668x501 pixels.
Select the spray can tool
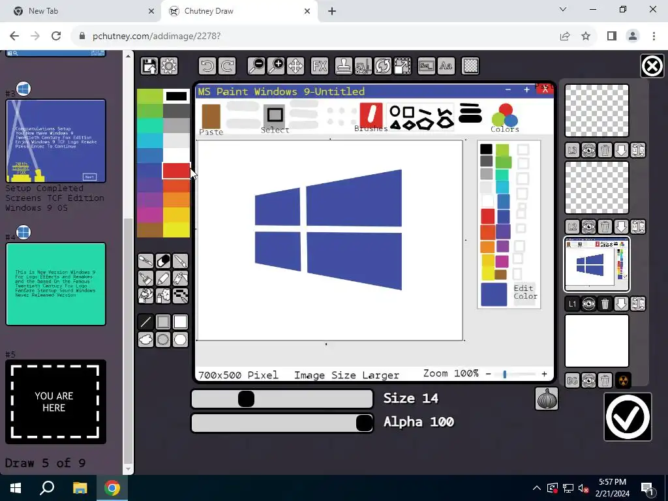(x=163, y=296)
